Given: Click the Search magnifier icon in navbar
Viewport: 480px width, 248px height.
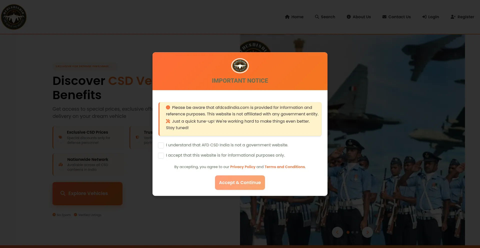Looking at the screenshot, I should click(317, 17).
